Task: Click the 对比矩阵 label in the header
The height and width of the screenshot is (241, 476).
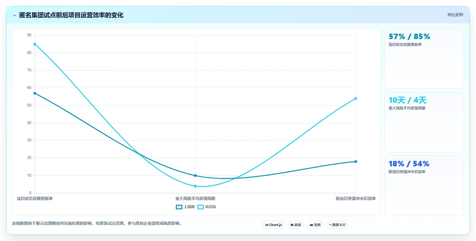Action: [455, 15]
